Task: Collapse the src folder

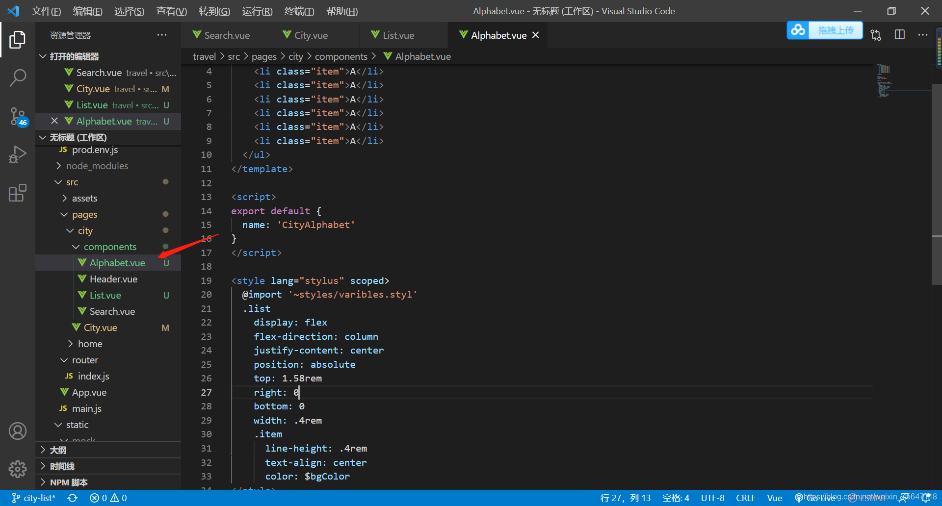Action: tap(108, 182)
